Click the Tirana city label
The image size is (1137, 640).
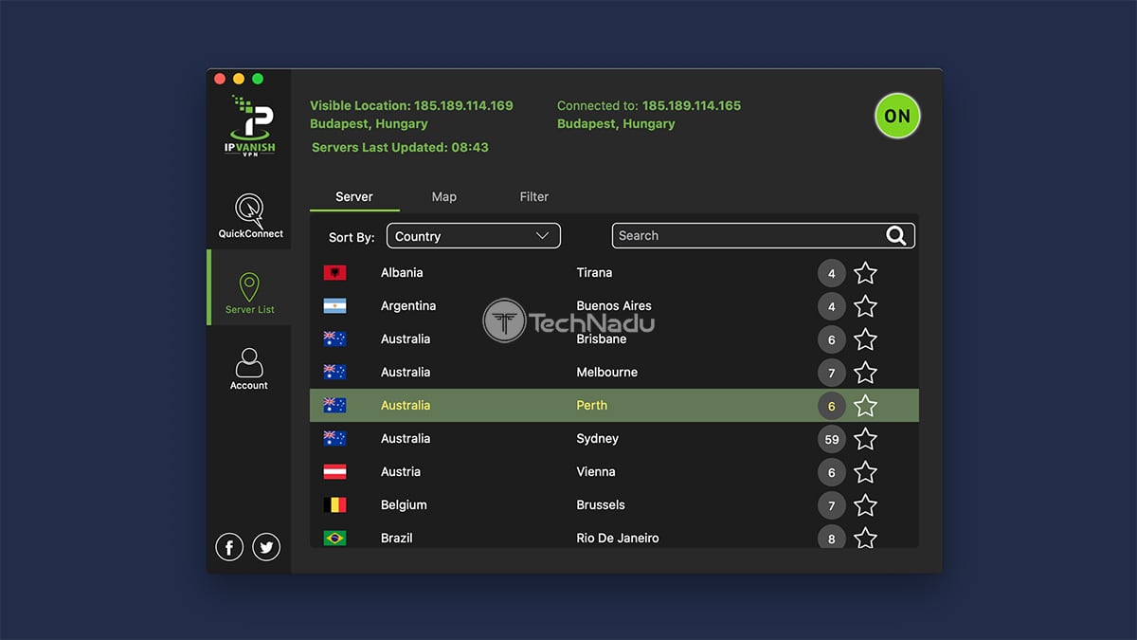click(x=594, y=273)
